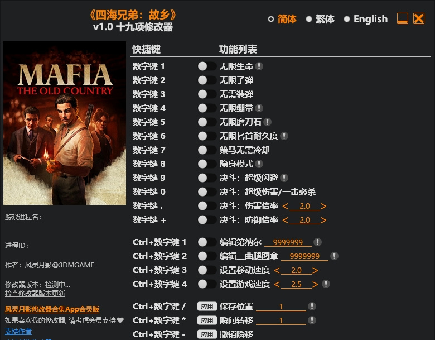Toggle 编辑第纳尔 switch
This screenshot has width=435, height=340.
[207, 242]
